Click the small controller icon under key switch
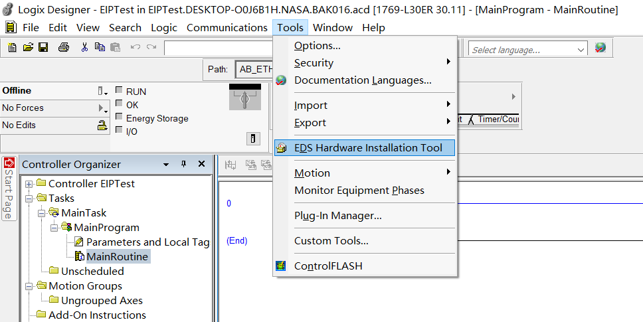 254,139
